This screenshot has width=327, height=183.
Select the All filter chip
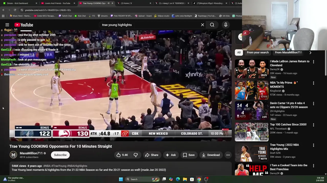pyautogui.click(x=239, y=53)
